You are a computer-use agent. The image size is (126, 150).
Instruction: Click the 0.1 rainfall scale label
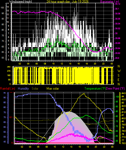pyautogui.click(x=11, y=117)
